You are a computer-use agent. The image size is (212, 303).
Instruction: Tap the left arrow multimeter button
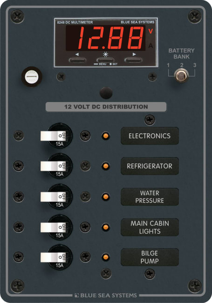tap(77, 60)
